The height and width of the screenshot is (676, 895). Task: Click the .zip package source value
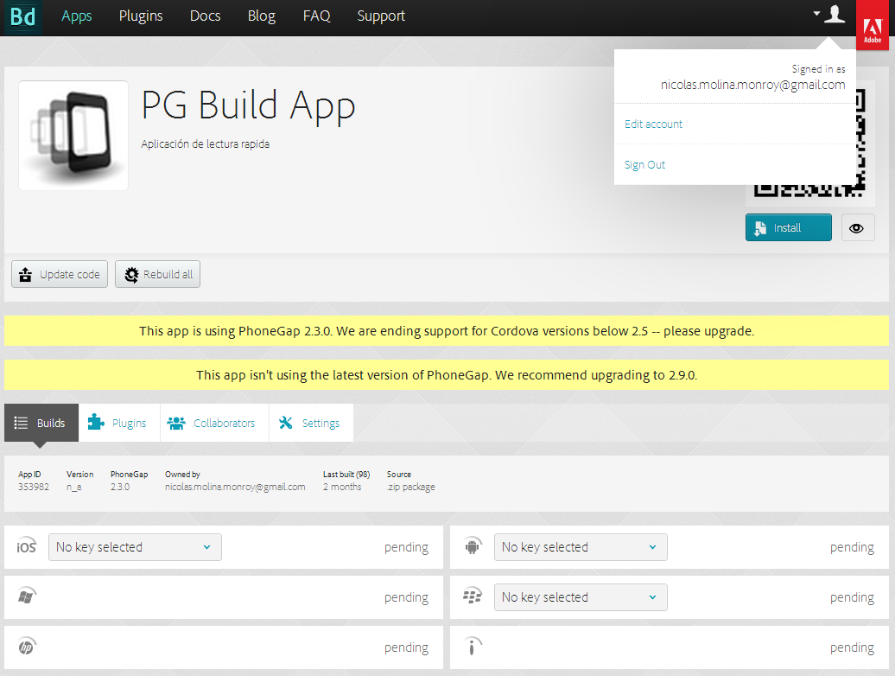411,487
